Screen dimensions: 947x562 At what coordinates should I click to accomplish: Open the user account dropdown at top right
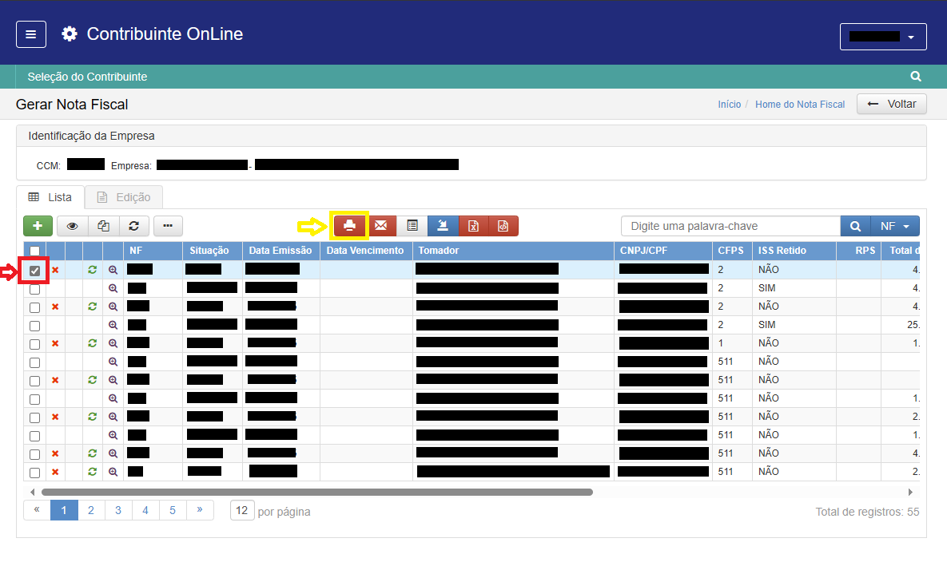tap(882, 37)
